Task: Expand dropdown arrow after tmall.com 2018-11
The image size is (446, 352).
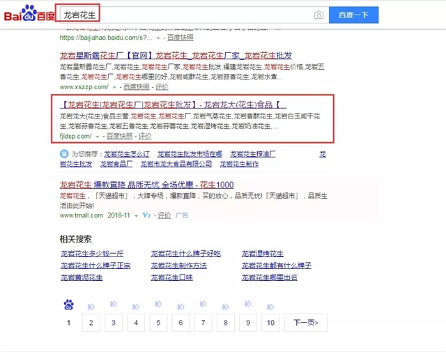Action: click(136, 216)
